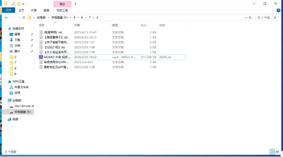This screenshot has height=157, width=283.
Task: Click the 00:05:34 duration cell
Action: pyautogui.click(x=165, y=57)
